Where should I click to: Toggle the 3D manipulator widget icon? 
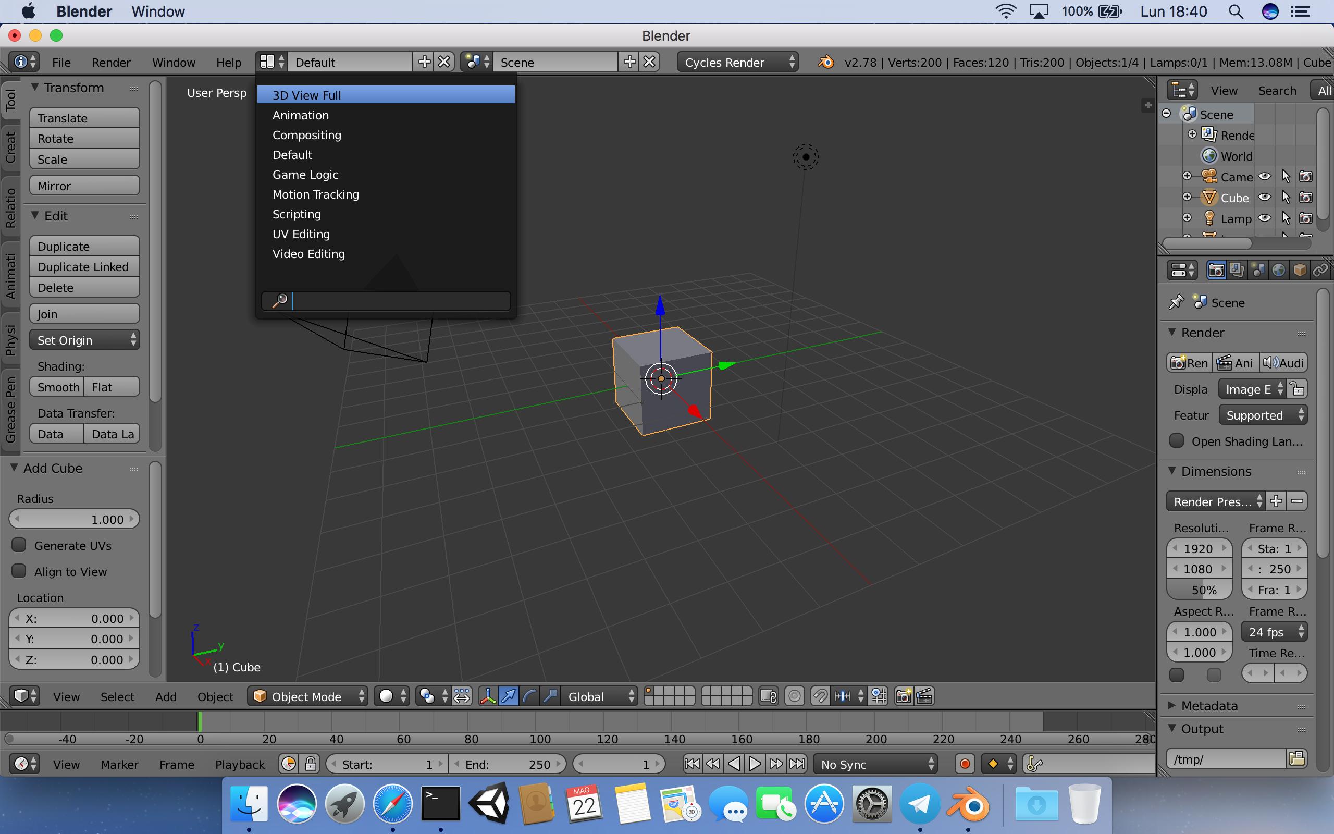click(488, 696)
